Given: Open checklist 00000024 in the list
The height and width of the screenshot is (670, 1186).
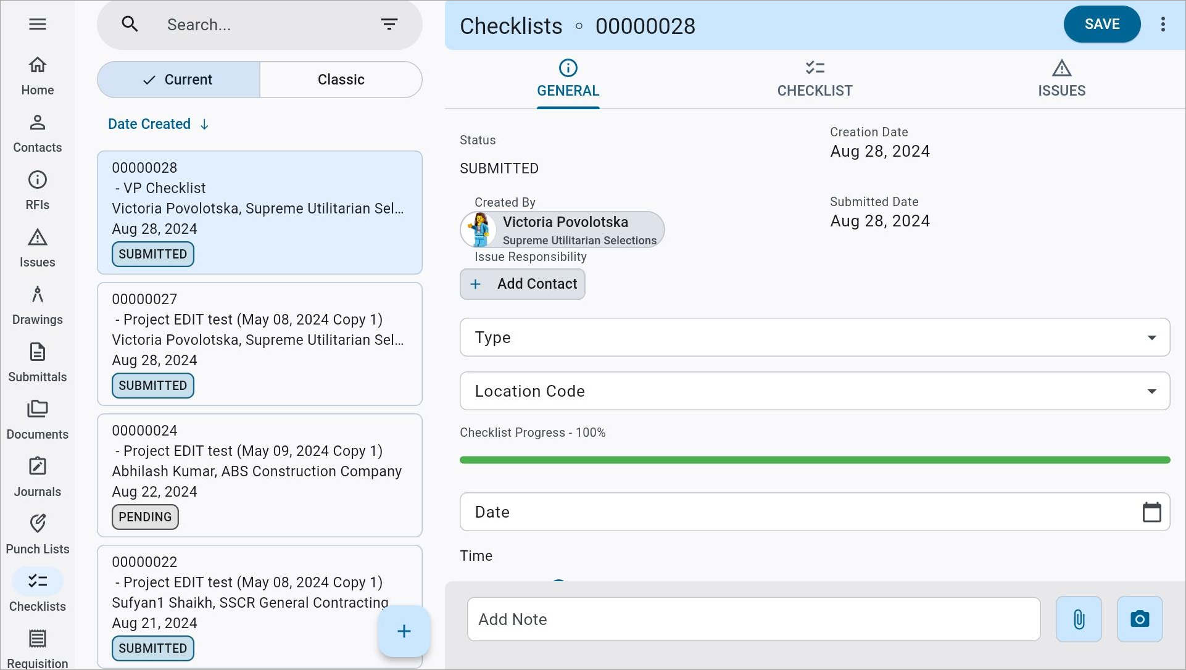Looking at the screenshot, I should click(259, 474).
